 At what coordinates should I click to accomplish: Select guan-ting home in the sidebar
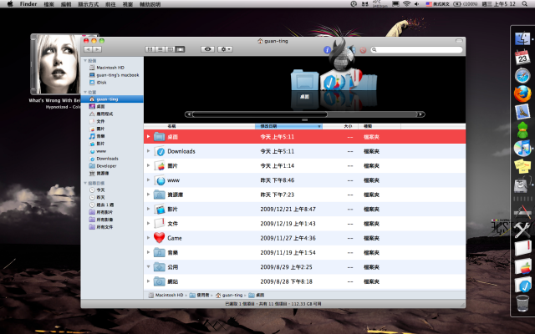112,99
